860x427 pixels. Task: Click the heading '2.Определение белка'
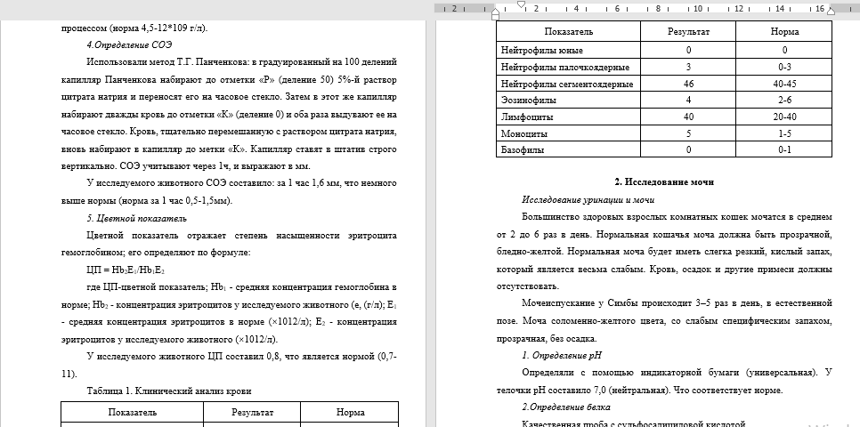[566, 407]
